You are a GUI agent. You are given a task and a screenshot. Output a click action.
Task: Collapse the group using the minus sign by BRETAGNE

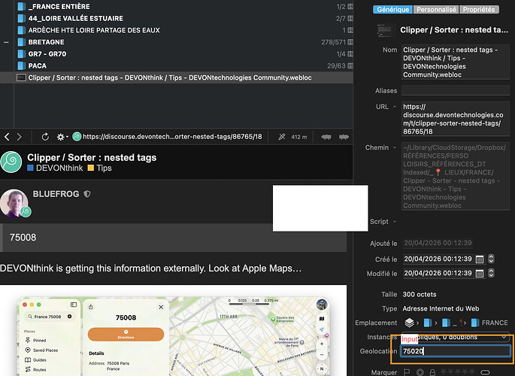(x=6, y=42)
